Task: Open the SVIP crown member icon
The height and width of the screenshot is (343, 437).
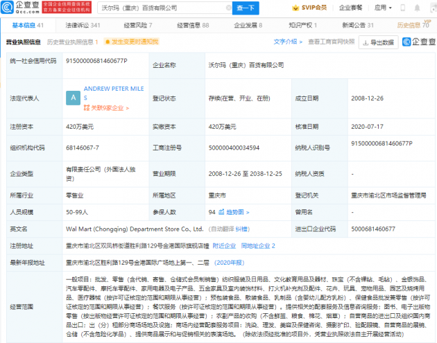Action: pyautogui.click(x=295, y=8)
